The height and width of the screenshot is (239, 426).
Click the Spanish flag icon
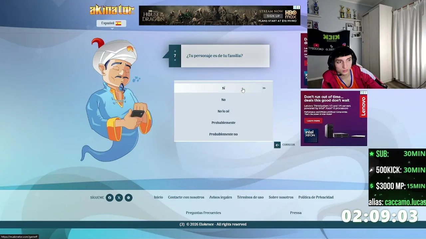coord(118,23)
